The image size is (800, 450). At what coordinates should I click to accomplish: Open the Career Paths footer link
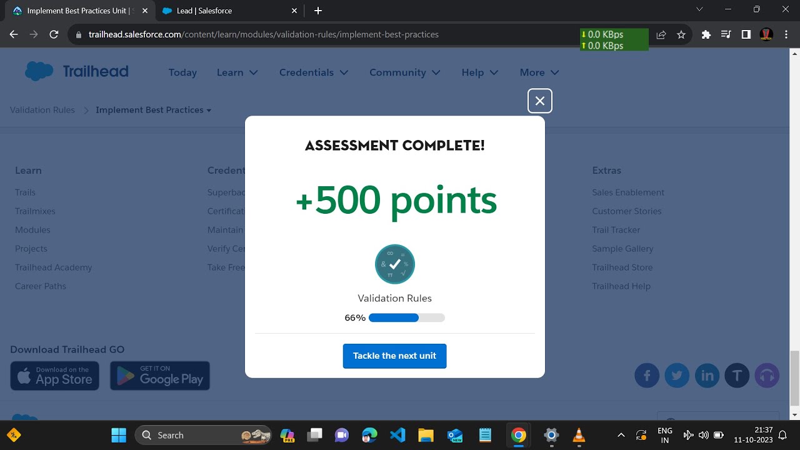click(41, 286)
